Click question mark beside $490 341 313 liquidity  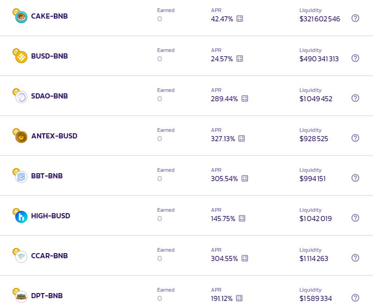click(355, 58)
